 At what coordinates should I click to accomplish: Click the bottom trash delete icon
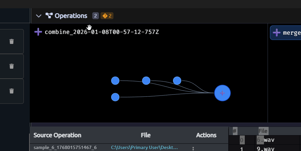tap(12, 91)
